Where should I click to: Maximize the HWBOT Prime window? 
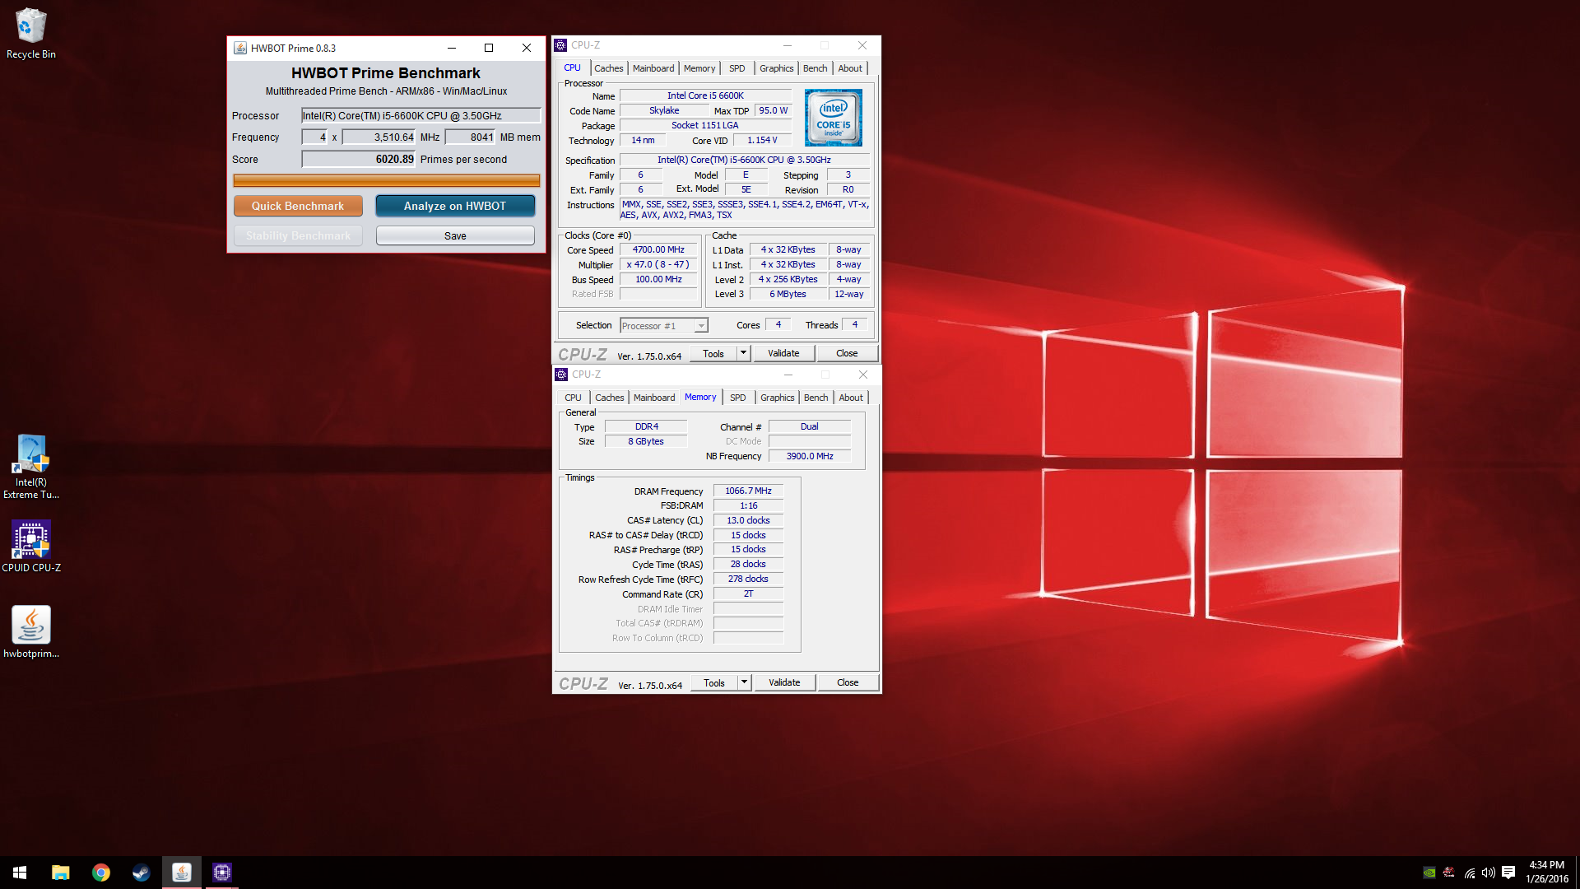(489, 48)
